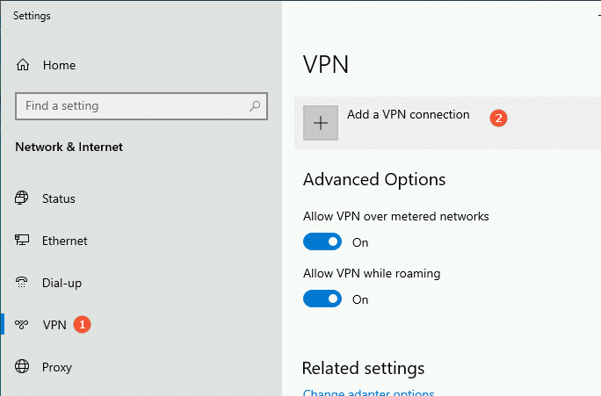Click the Ethernet monitor icon
The height and width of the screenshot is (396, 601).
(x=21, y=240)
